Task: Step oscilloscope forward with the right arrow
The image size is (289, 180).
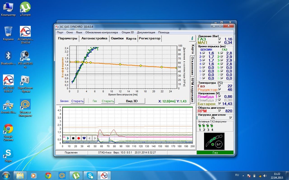Action: 95,138
